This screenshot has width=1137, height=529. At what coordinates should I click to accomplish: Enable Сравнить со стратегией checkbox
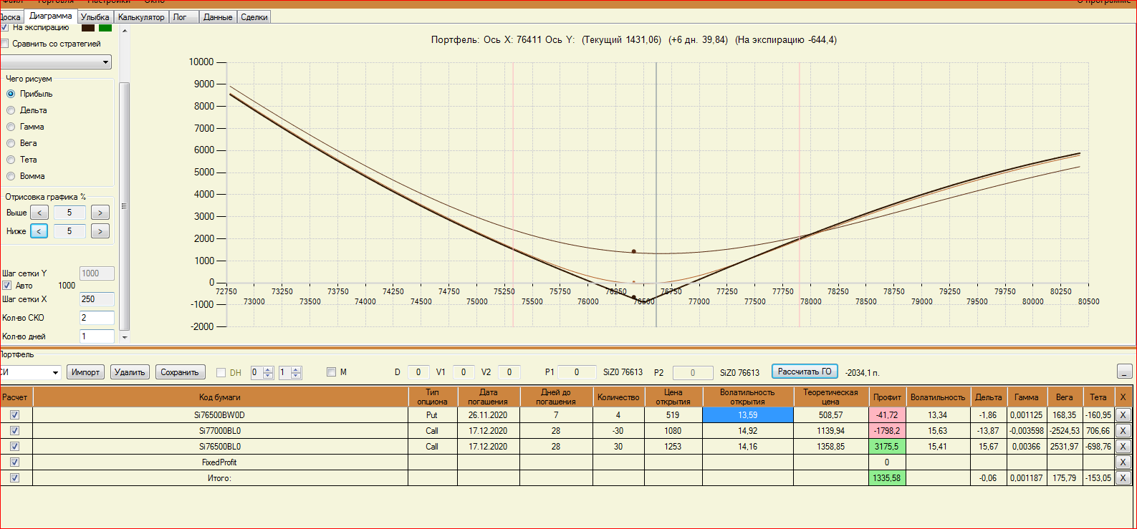pyautogui.click(x=4, y=44)
